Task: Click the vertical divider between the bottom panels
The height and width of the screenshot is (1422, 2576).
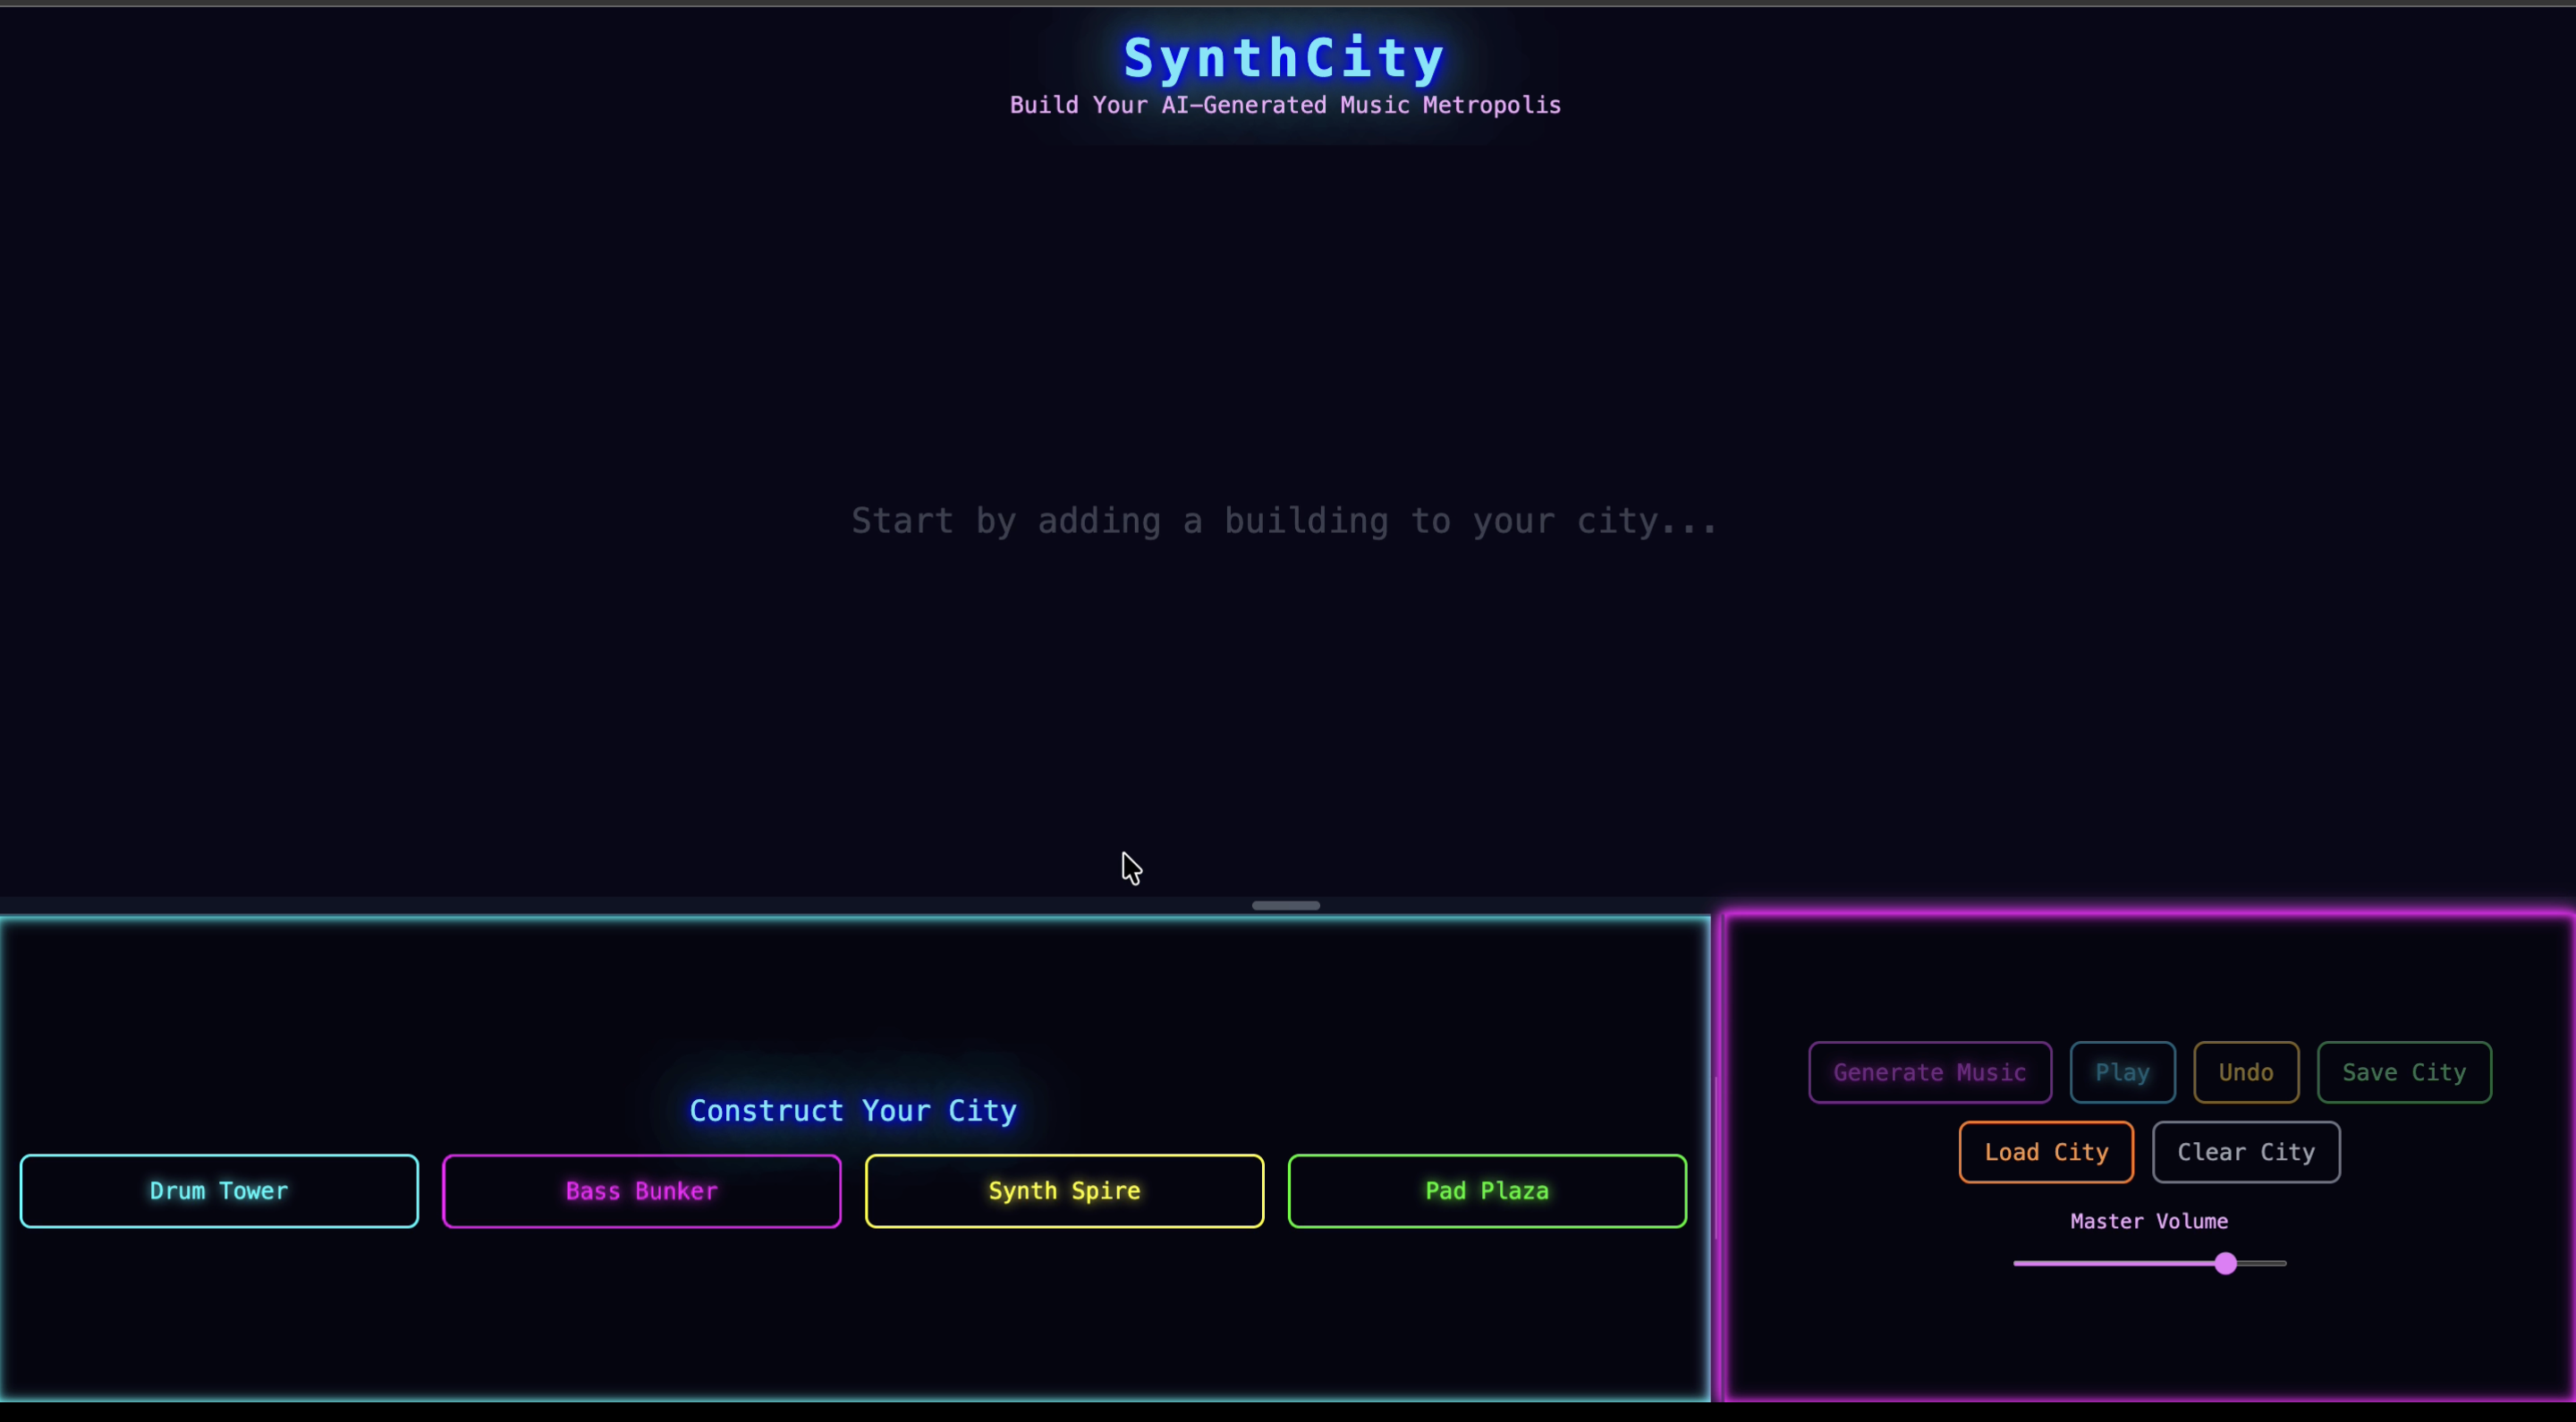Action: pyautogui.click(x=1717, y=1157)
